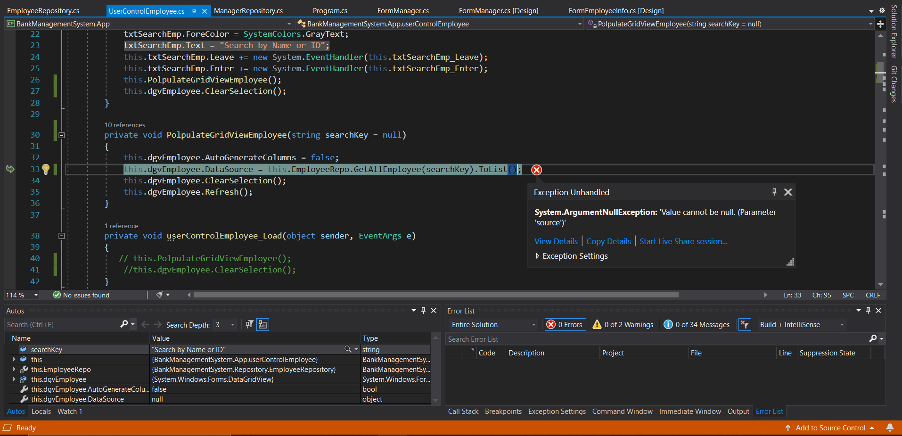Viewport: 902px width, 436px height.
Task: Click the clear all filters icon in Error List
Action: [x=744, y=324]
